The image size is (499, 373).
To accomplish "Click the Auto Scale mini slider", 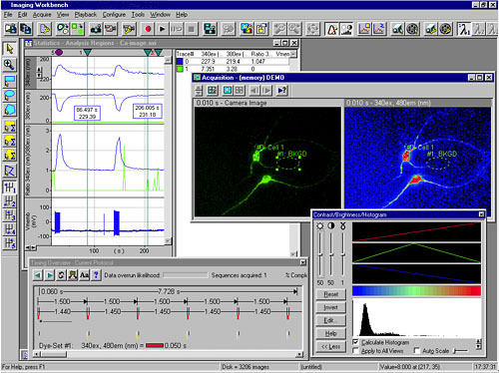I will coord(461,351).
